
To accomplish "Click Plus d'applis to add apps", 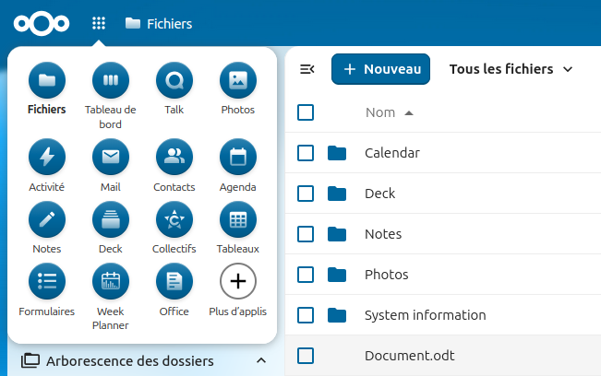I will click(237, 281).
